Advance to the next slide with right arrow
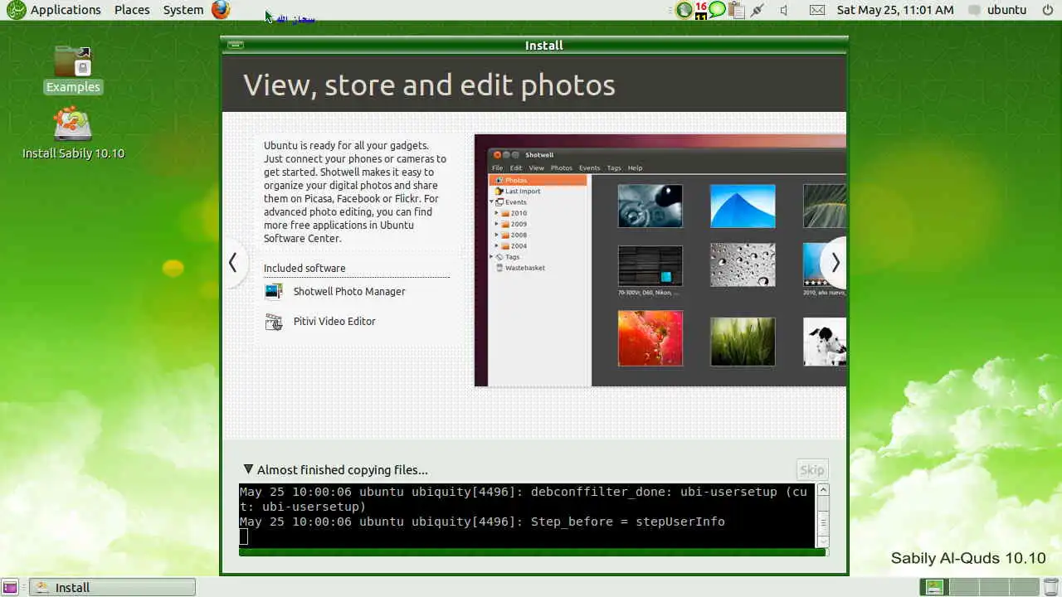 coord(835,263)
